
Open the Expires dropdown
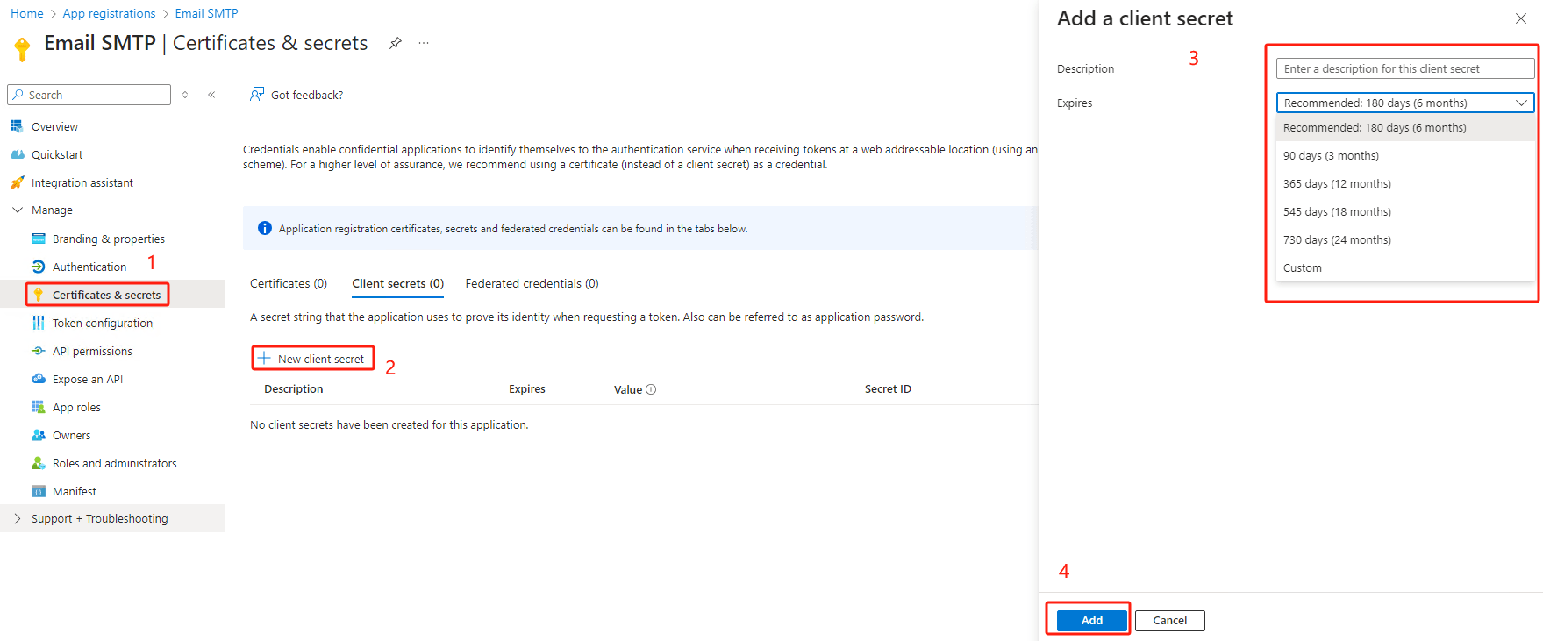(1404, 103)
